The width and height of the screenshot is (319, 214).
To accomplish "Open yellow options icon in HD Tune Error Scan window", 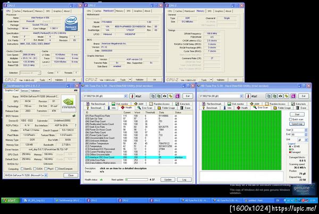I will (287, 96).
